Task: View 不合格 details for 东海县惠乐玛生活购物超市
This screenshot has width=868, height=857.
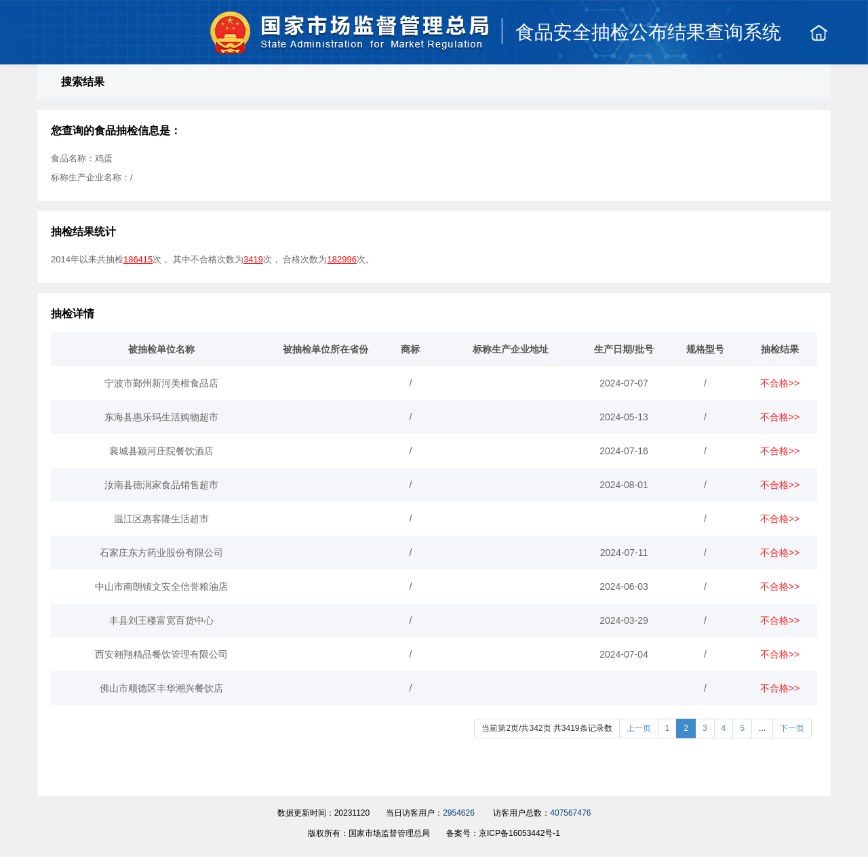Action: [779, 418]
